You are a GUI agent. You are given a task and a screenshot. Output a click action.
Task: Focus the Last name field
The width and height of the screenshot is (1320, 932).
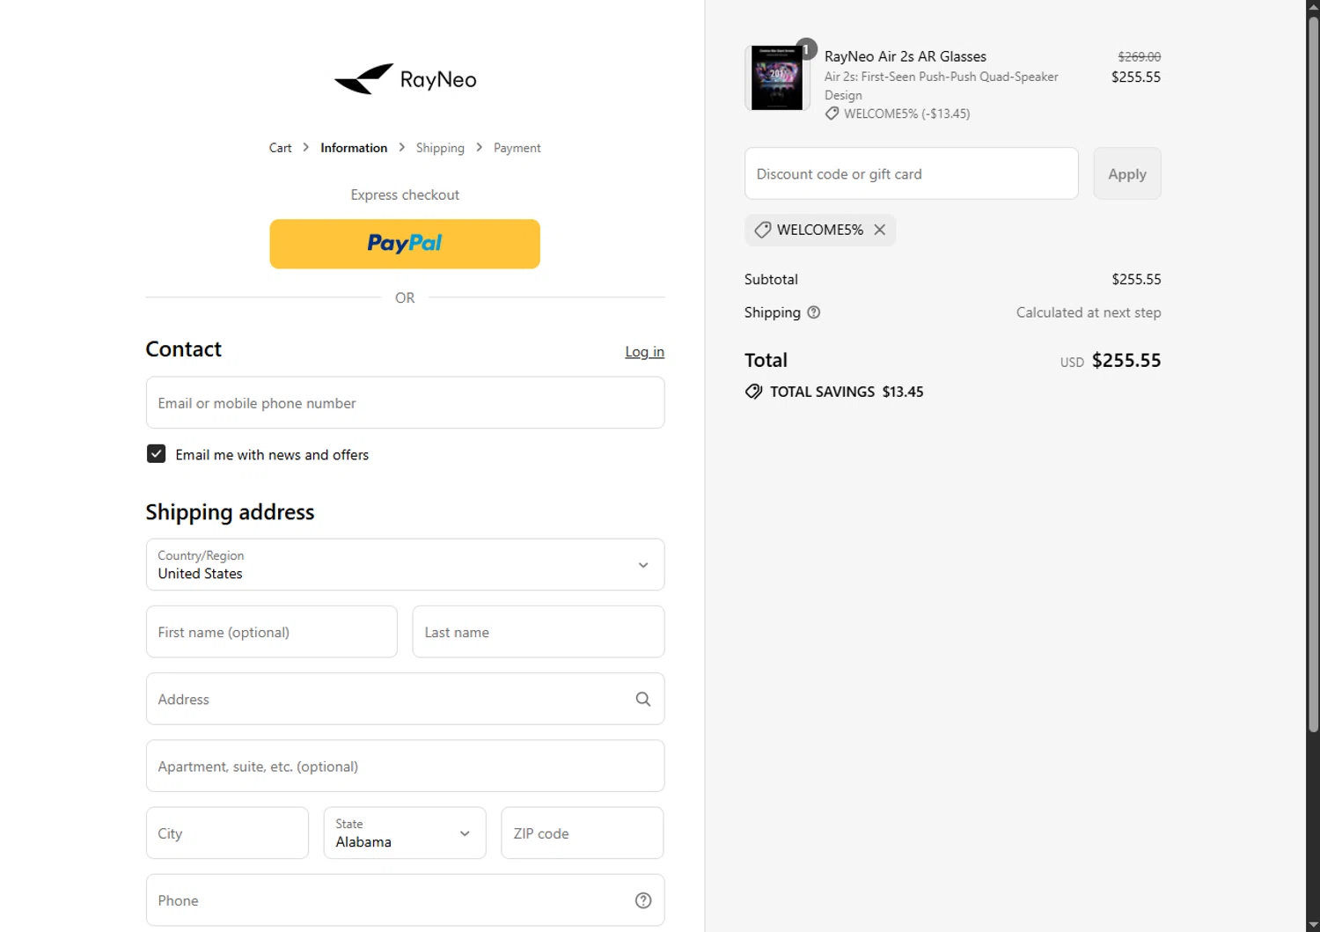click(539, 632)
